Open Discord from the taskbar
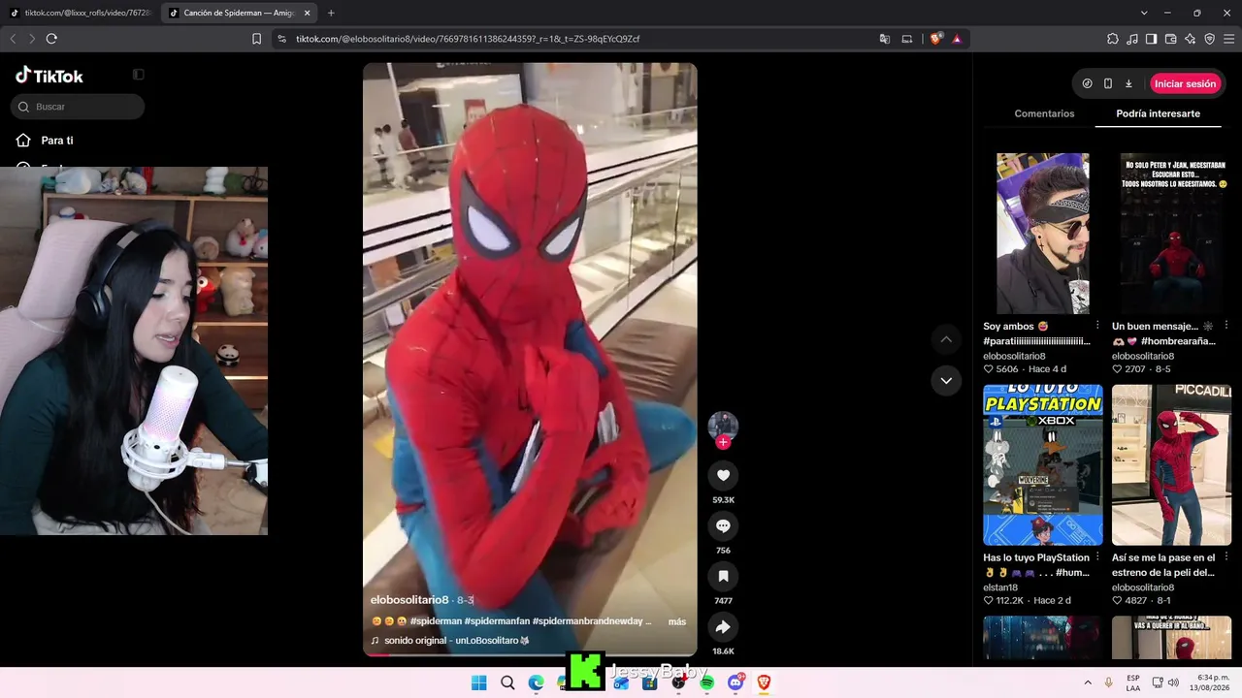Screen dimensions: 1242x698 (735, 682)
